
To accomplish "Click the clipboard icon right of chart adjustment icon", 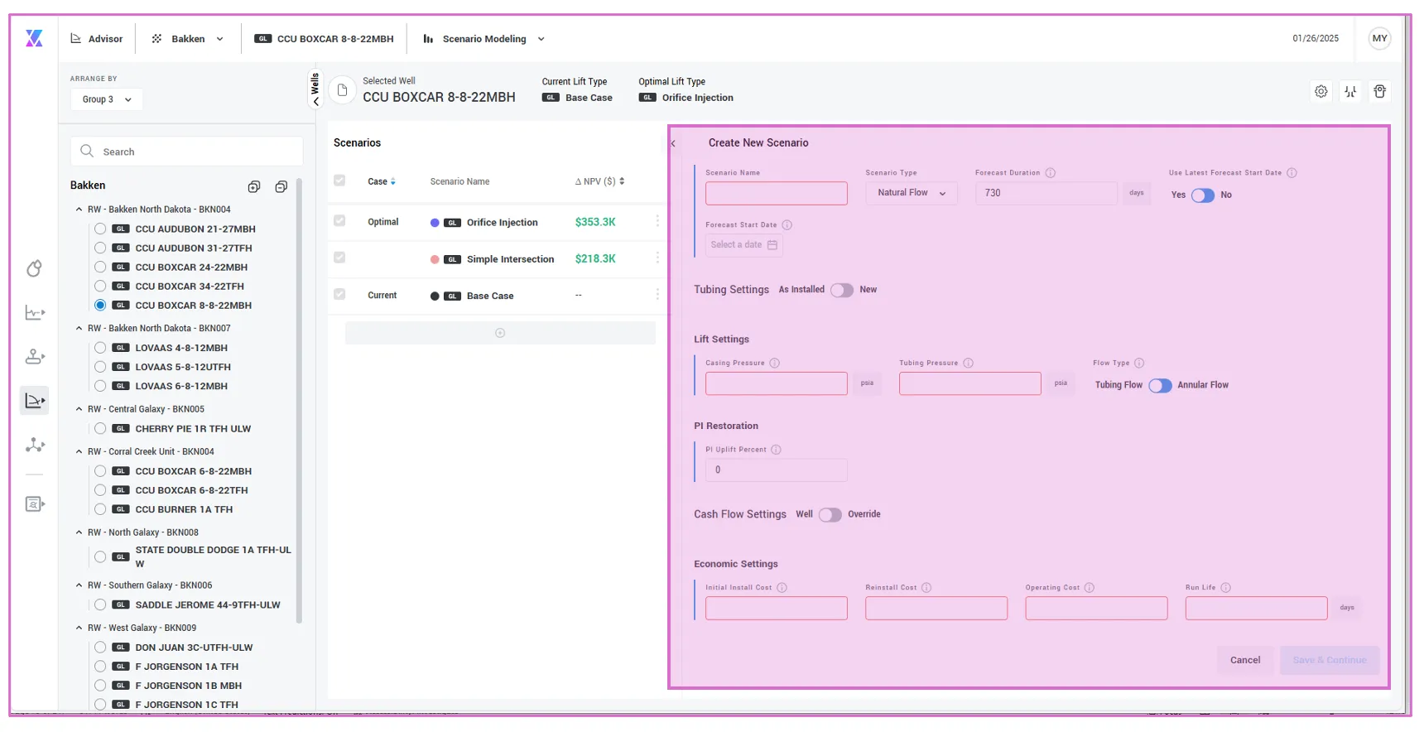I will coord(1379,91).
